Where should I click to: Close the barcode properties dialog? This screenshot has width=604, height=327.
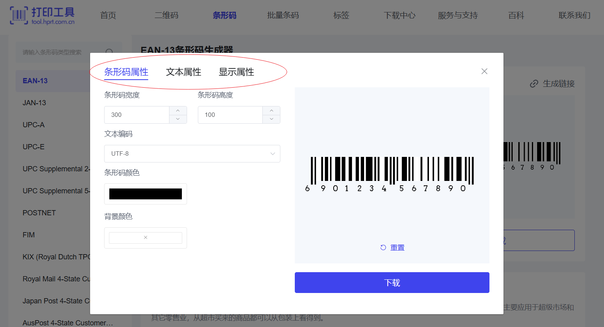tap(484, 71)
